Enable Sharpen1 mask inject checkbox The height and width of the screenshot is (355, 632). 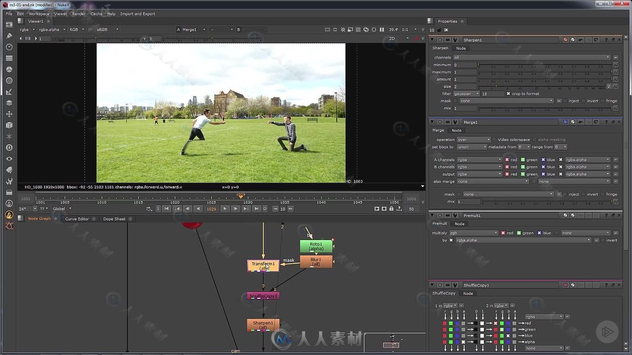(x=565, y=101)
